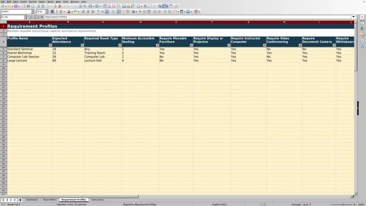Expand the formula bar
The width and height of the screenshot is (366, 206).
pos(354,17)
